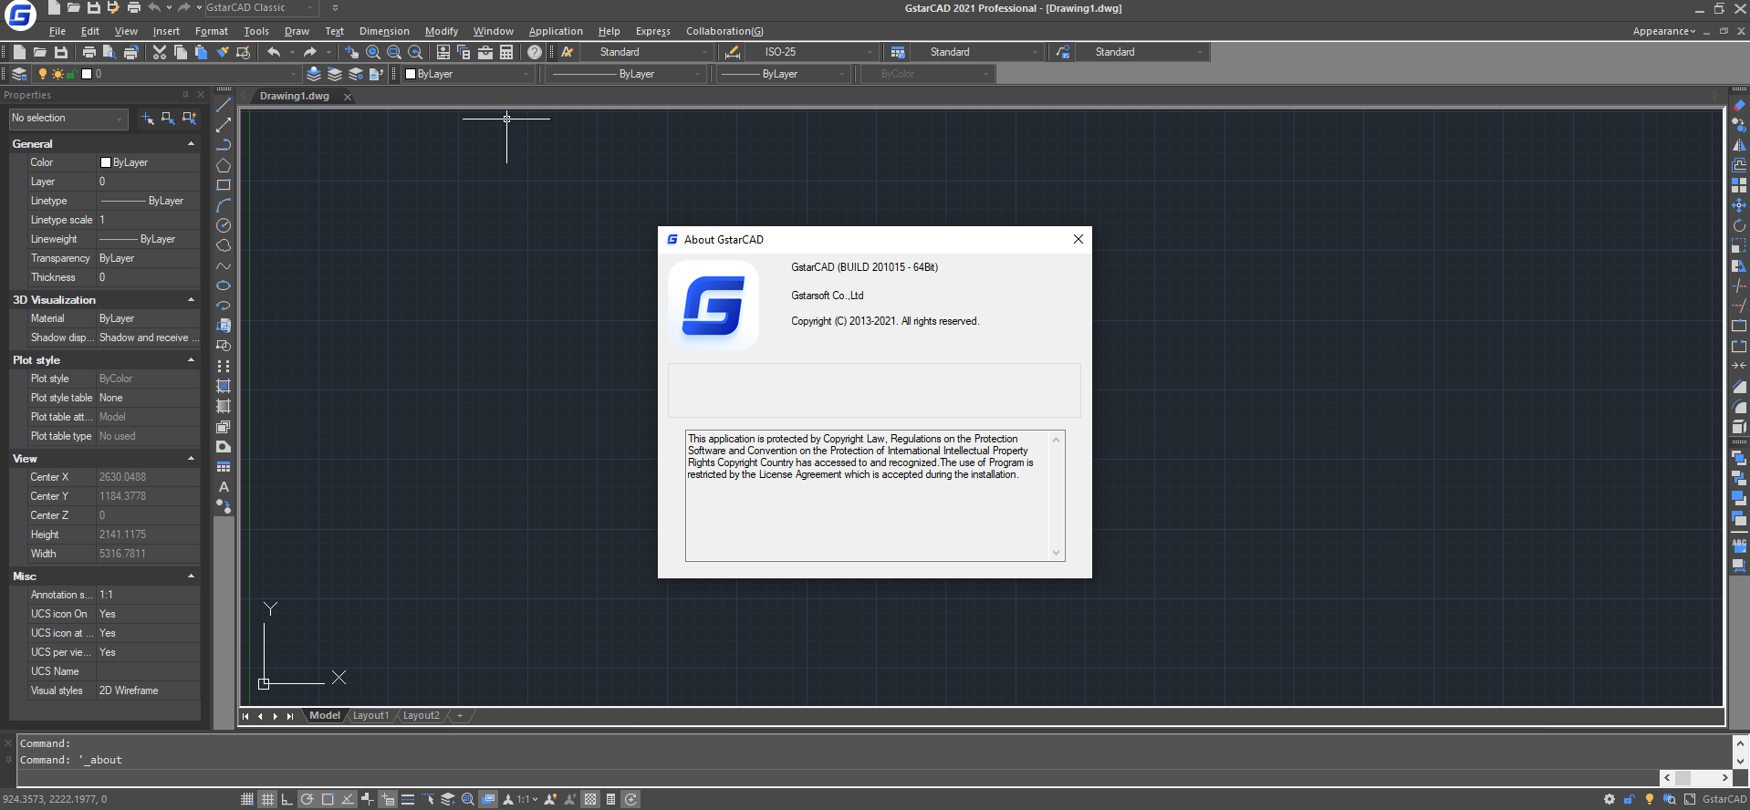Collapse the Plot style section

tap(191, 360)
